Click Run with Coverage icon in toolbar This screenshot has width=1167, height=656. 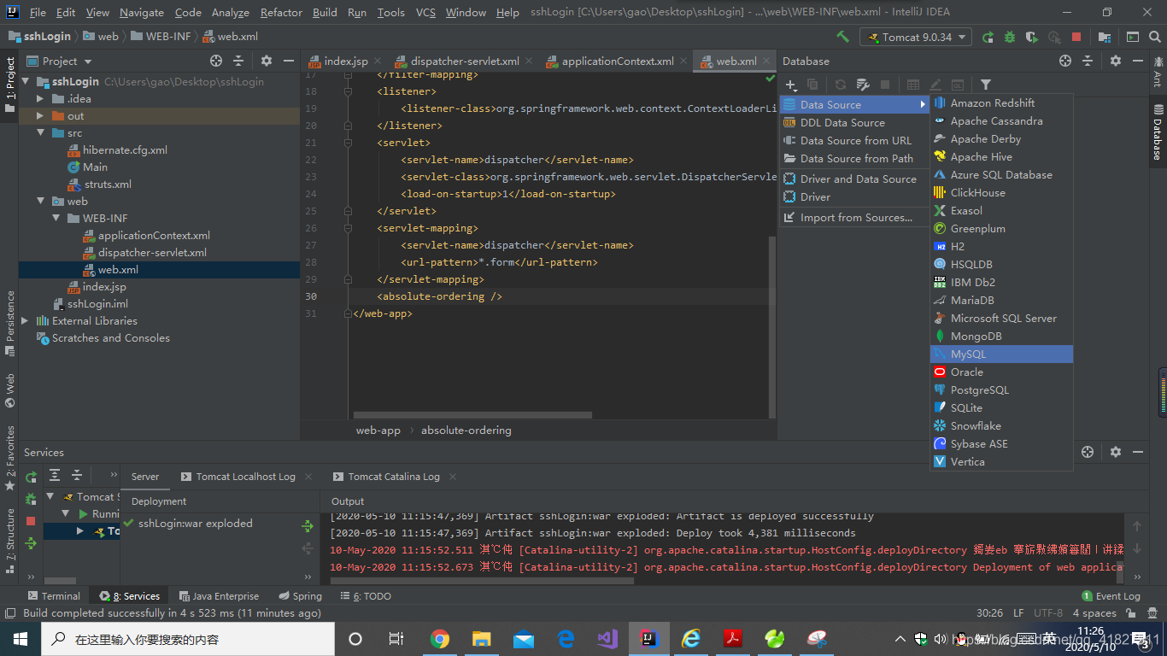click(1032, 37)
